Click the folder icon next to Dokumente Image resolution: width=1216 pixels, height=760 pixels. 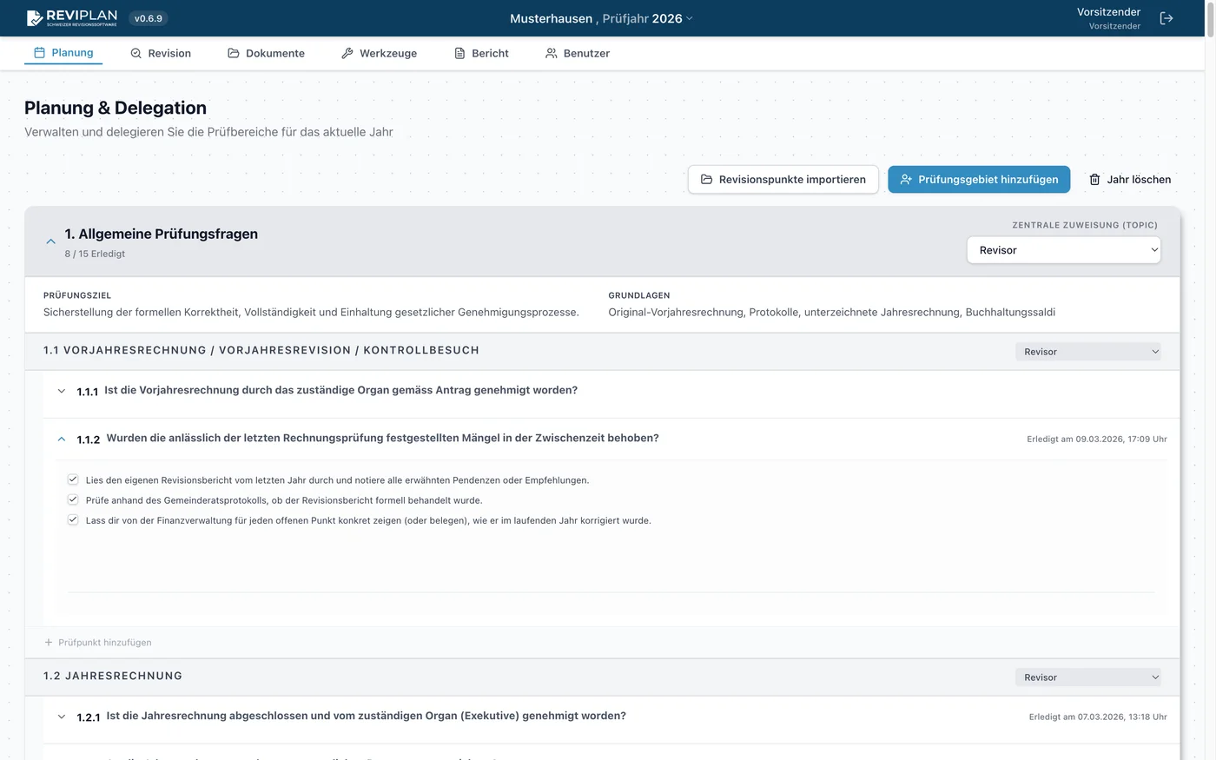[234, 54]
